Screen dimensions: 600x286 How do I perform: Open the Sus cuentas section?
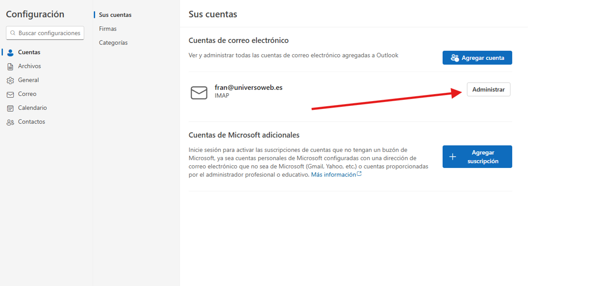(115, 15)
